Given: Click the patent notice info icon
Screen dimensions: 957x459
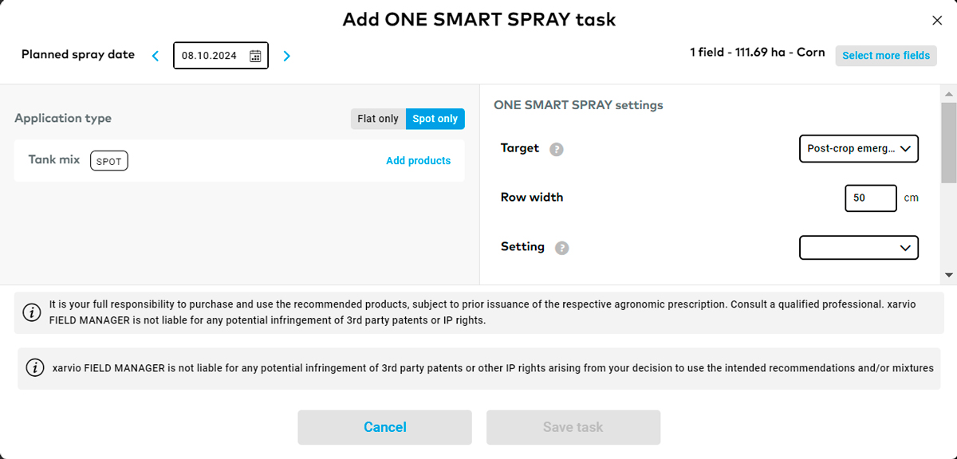Looking at the screenshot, I should click(x=35, y=368).
